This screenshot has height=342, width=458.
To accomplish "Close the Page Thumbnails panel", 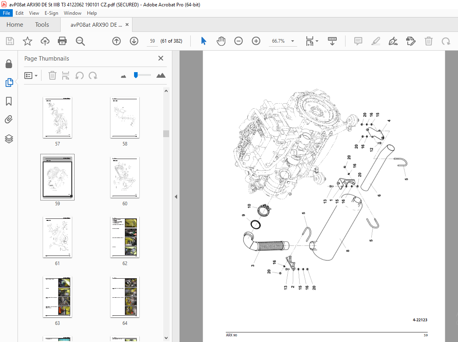I will click(161, 58).
